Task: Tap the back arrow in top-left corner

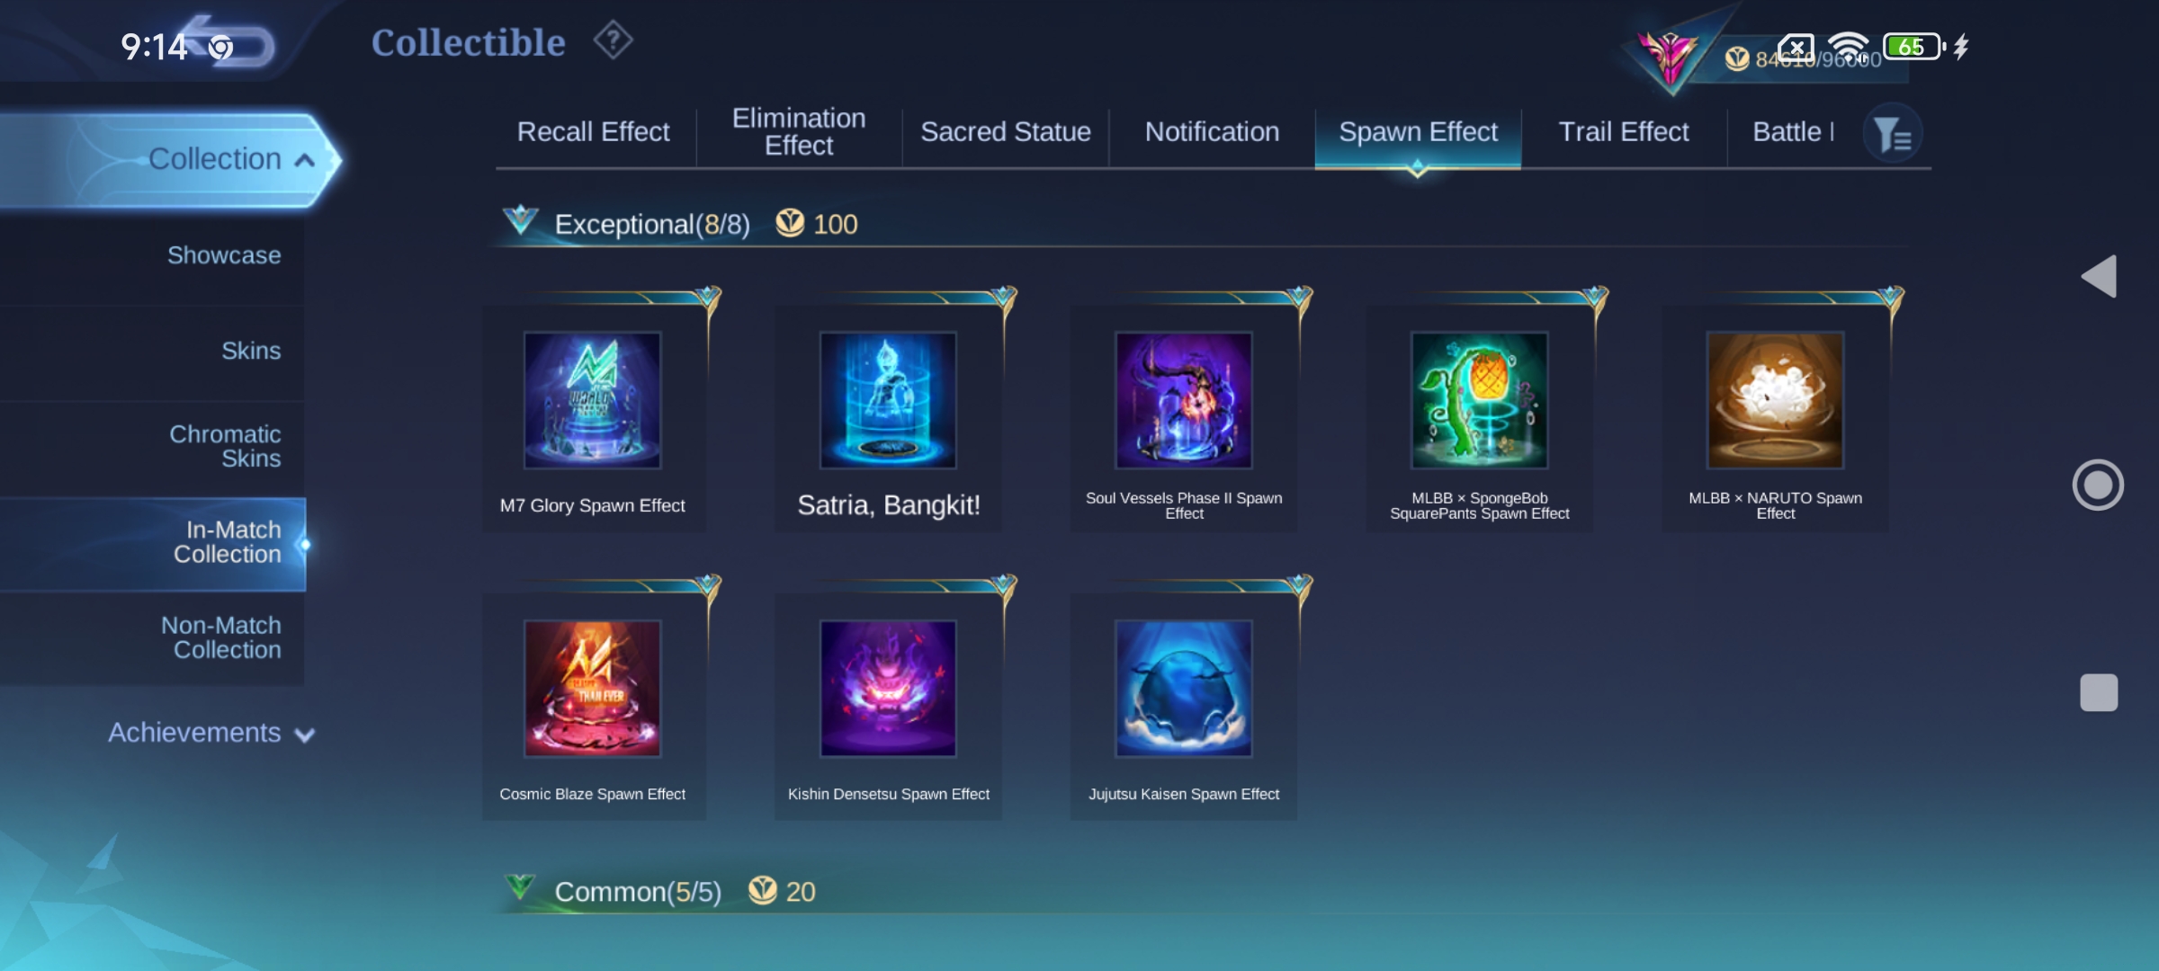Action: (x=229, y=42)
